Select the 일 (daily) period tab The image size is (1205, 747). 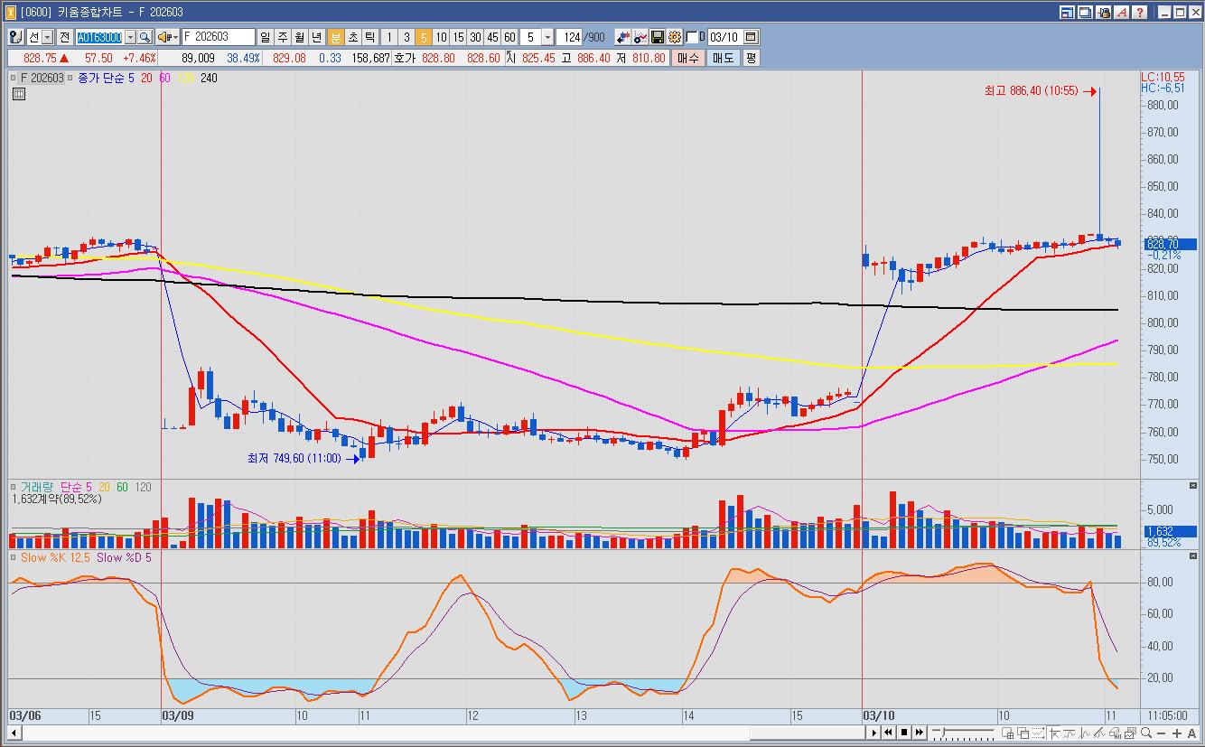(x=265, y=37)
